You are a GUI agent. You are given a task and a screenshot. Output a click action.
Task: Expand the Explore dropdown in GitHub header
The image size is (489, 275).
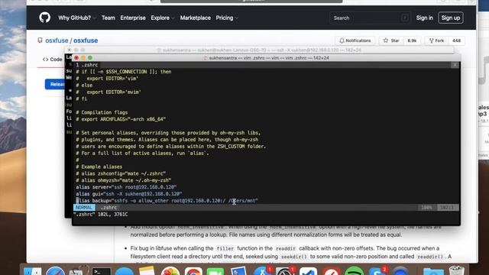(162, 18)
